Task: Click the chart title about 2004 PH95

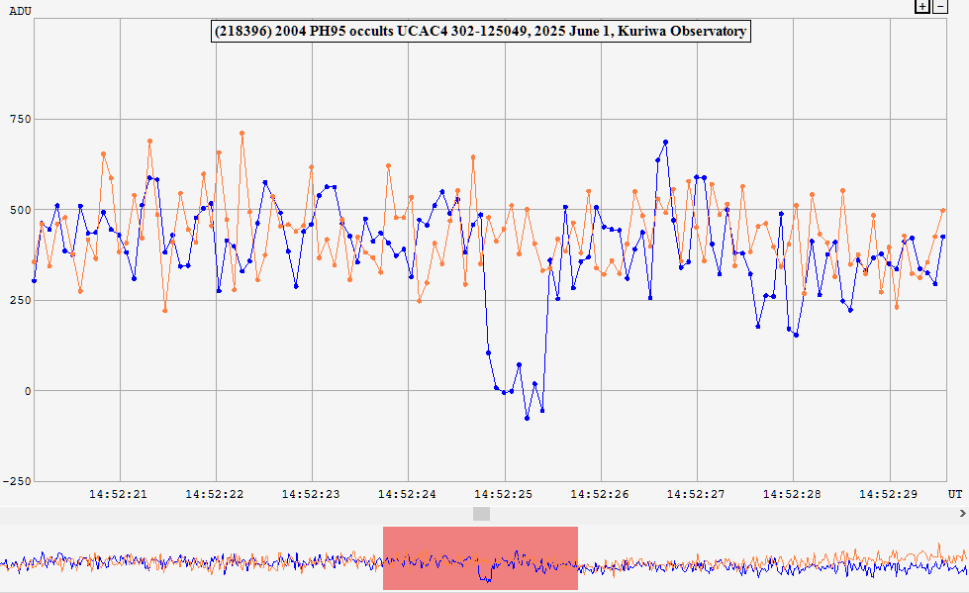Action: [x=480, y=32]
